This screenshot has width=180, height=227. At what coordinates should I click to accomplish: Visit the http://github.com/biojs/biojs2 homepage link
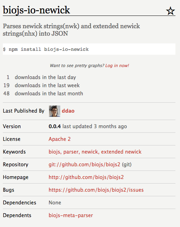point(86,177)
